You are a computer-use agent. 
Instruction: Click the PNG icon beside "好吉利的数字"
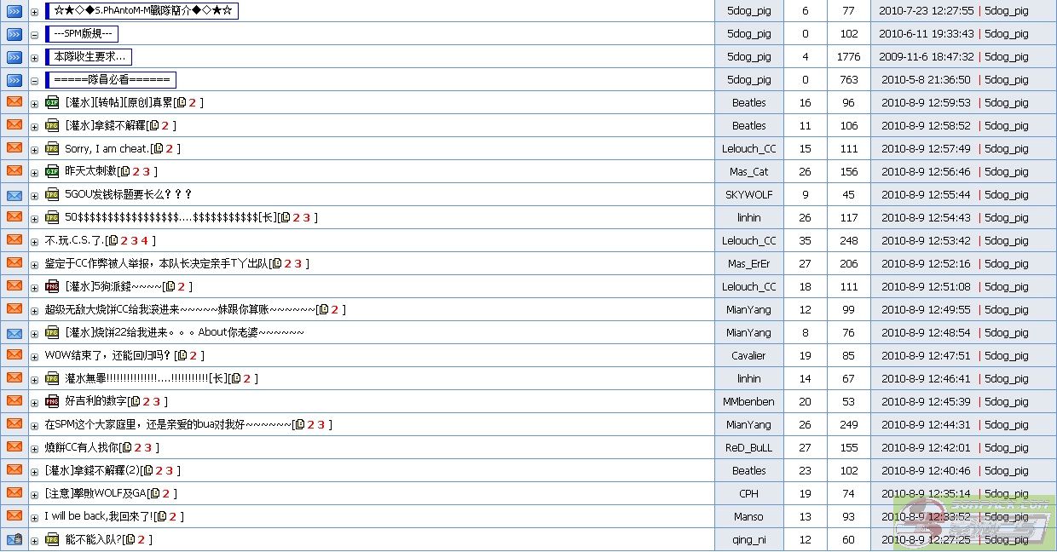52,401
